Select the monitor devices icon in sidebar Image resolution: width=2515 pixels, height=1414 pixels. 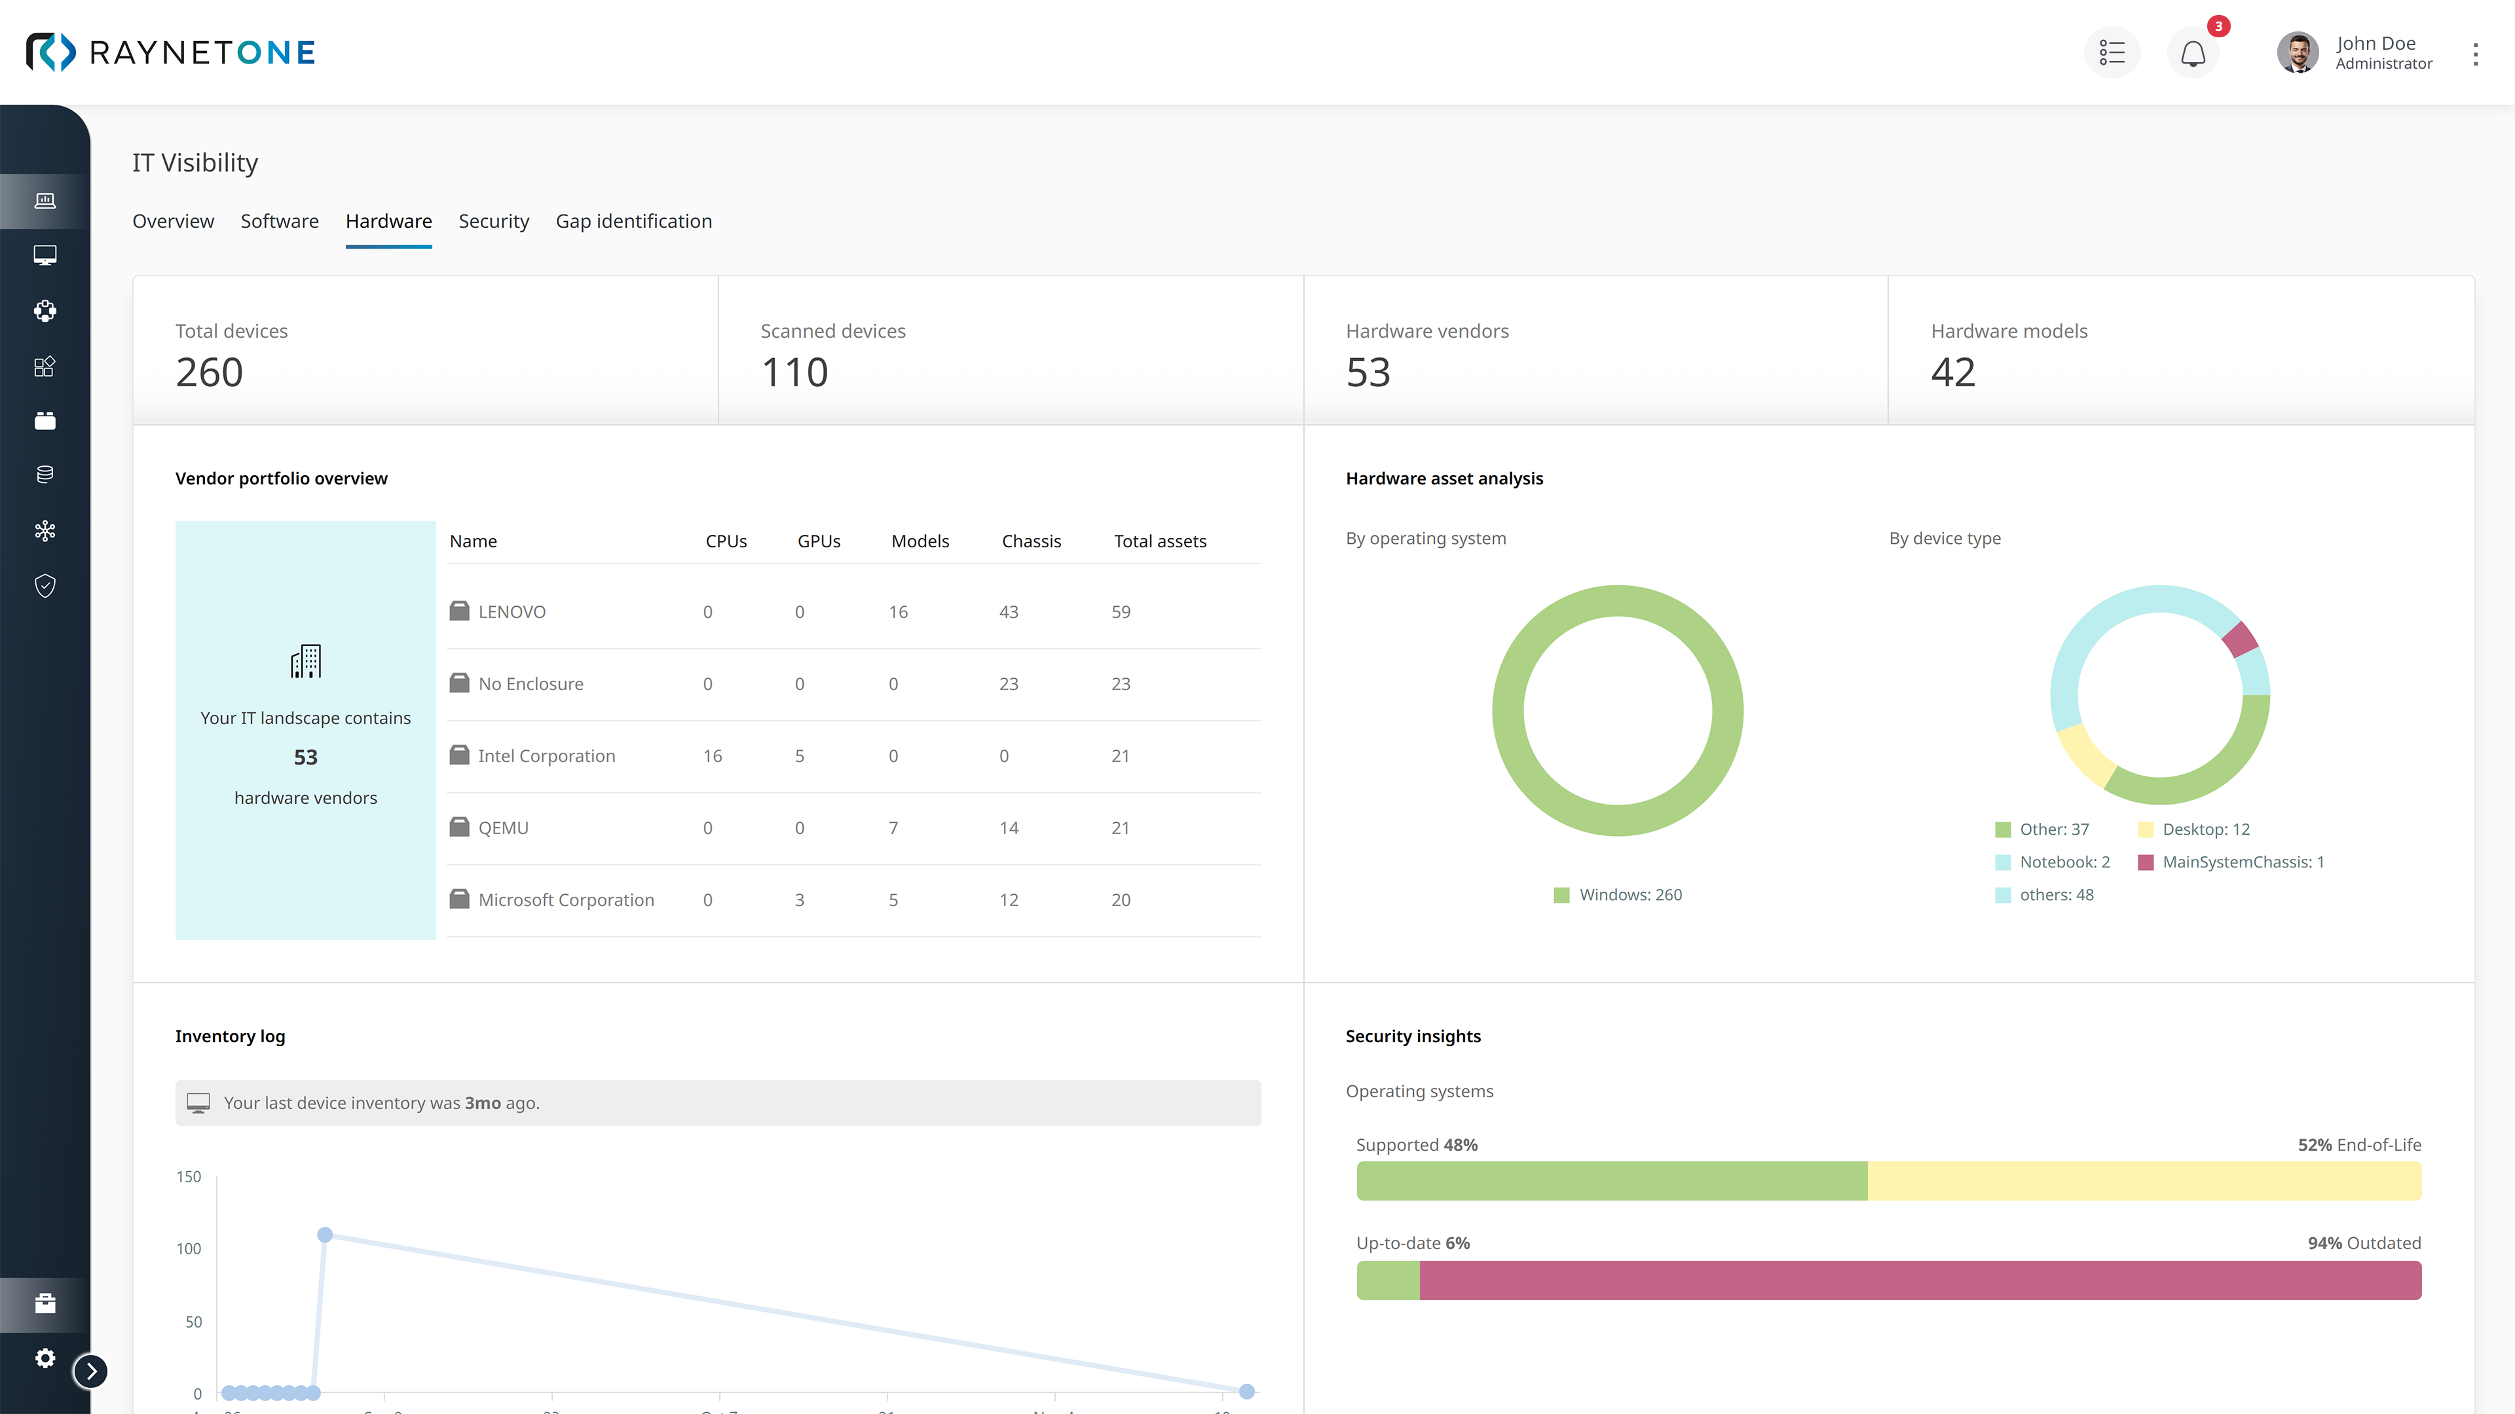(44, 256)
